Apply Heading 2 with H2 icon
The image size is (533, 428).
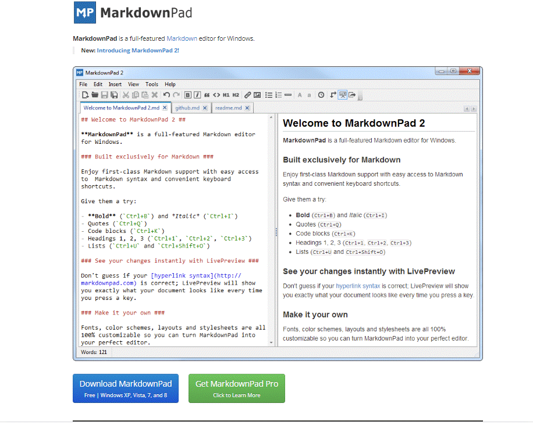tap(236, 95)
